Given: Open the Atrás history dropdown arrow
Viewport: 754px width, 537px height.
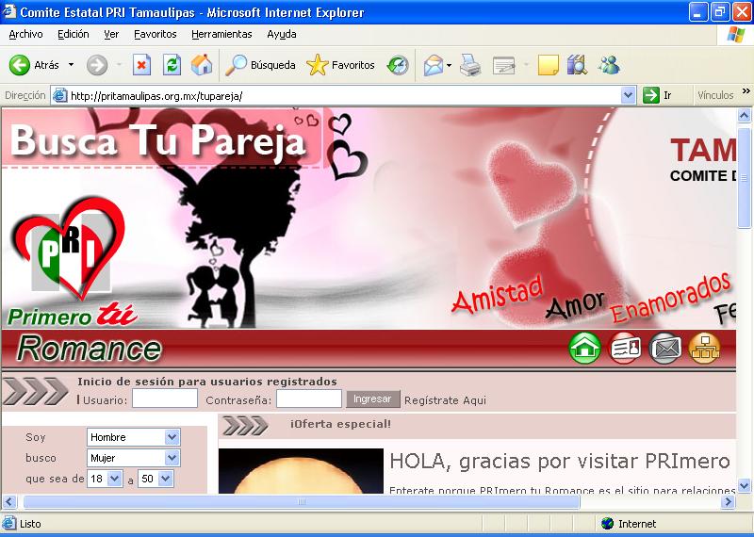Looking at the screenshot, I should coord(72,65).
